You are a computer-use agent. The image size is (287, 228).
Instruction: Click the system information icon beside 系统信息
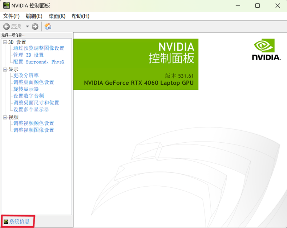(6, 221)
